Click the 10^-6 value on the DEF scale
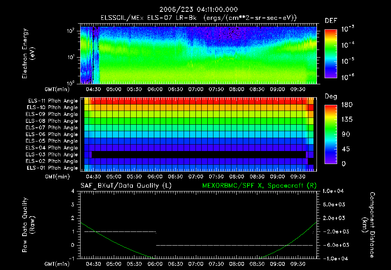 click(x=347, y=77)
